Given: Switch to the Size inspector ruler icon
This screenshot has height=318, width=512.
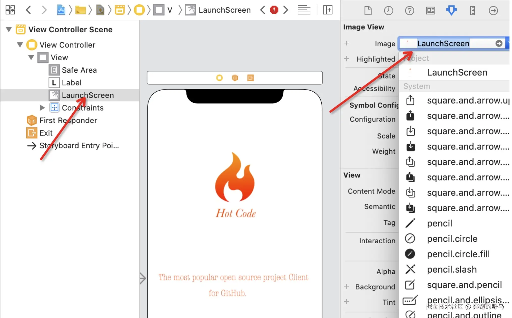Looking at the screenshot, I should [x=472, y=11].
